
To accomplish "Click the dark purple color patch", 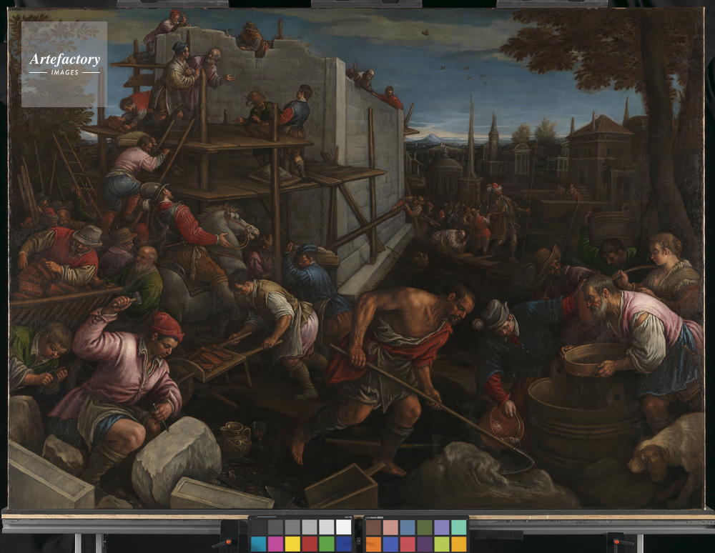I will [x=425, y=544].
